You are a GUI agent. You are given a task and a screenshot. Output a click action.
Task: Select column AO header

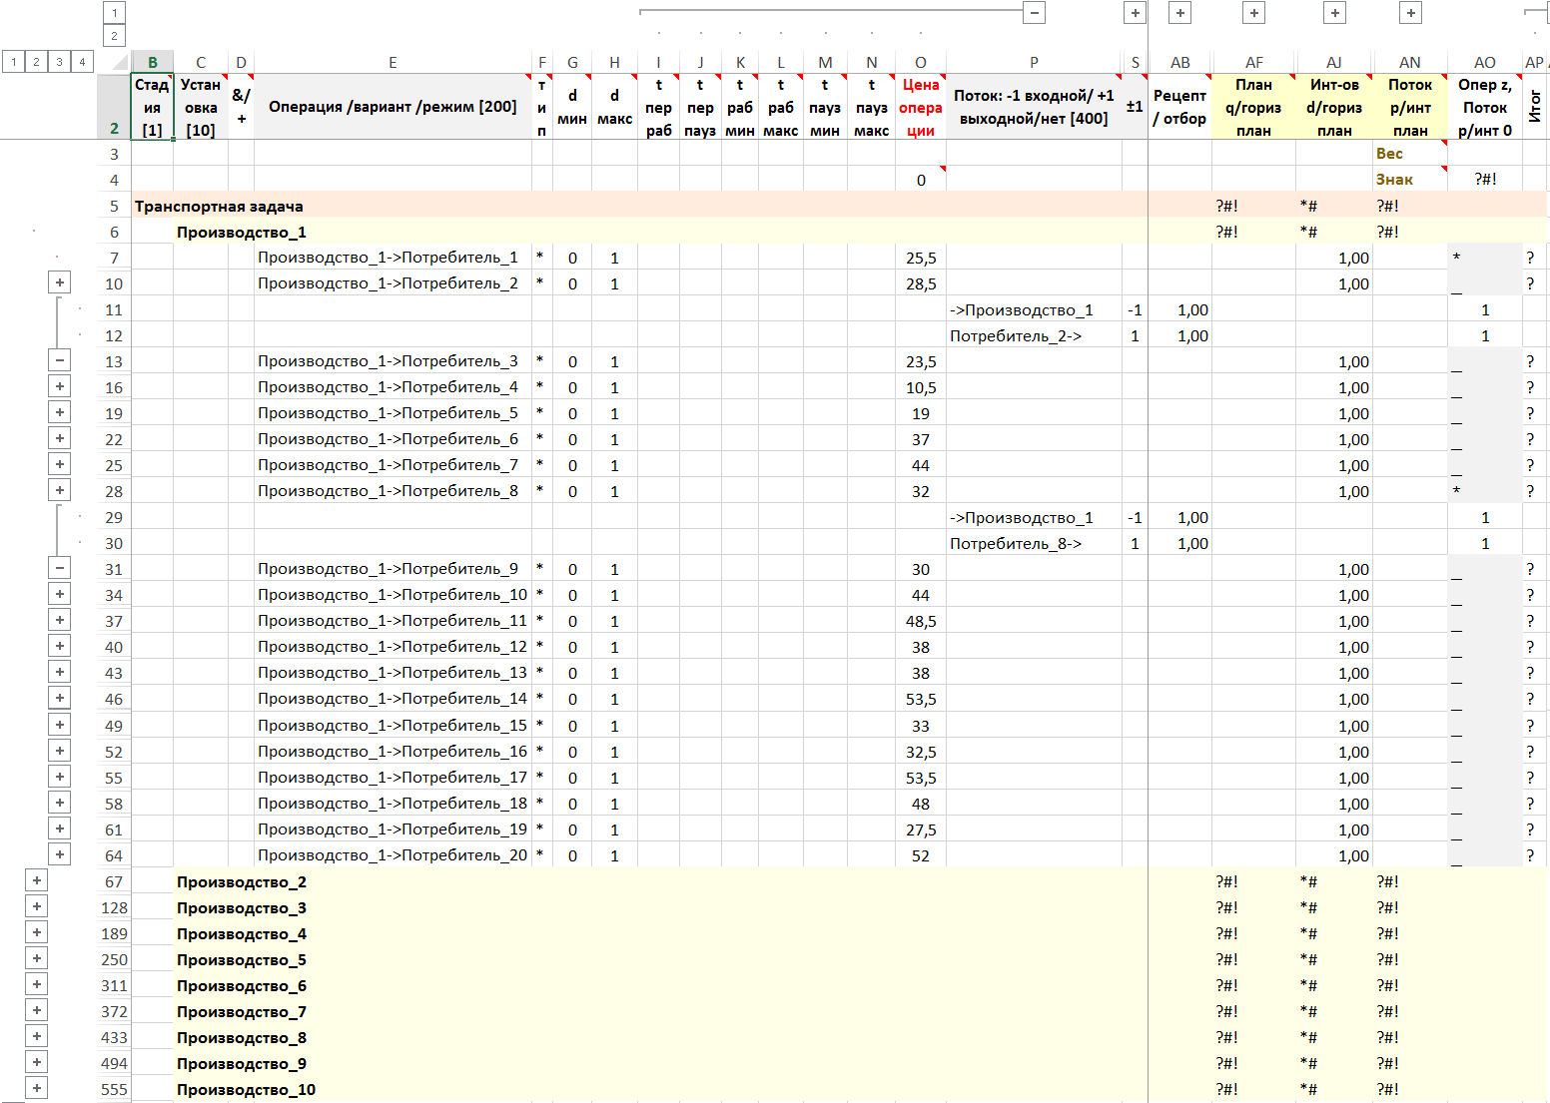click(1484, 62)
